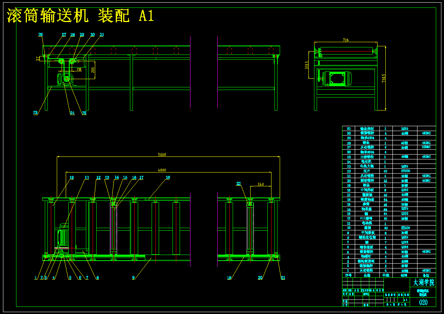Screen dimensions: 444x314
Task: Click the 118 sprocket spacing dimension
Action: 79,69
